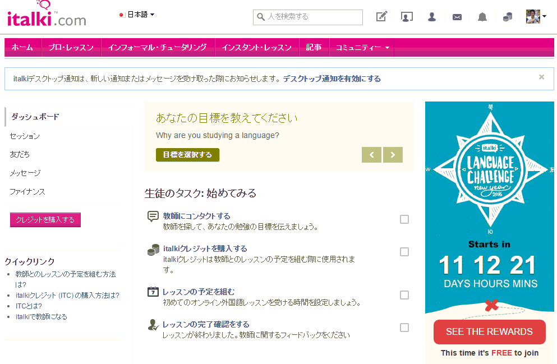
Task: Open the 教師にコンタクトする link
Action: (x=196, y=216)
